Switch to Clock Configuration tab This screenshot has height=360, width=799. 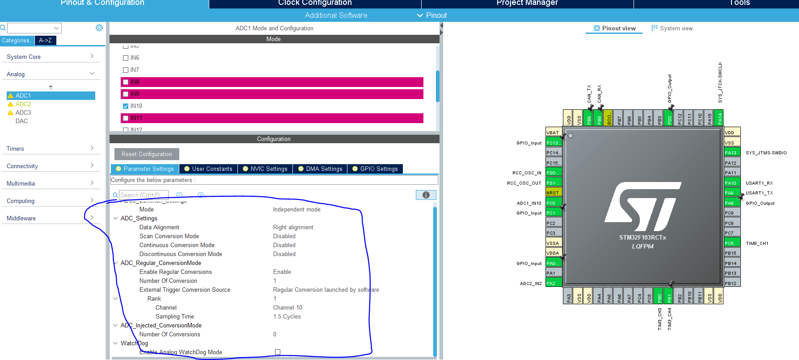315,3
